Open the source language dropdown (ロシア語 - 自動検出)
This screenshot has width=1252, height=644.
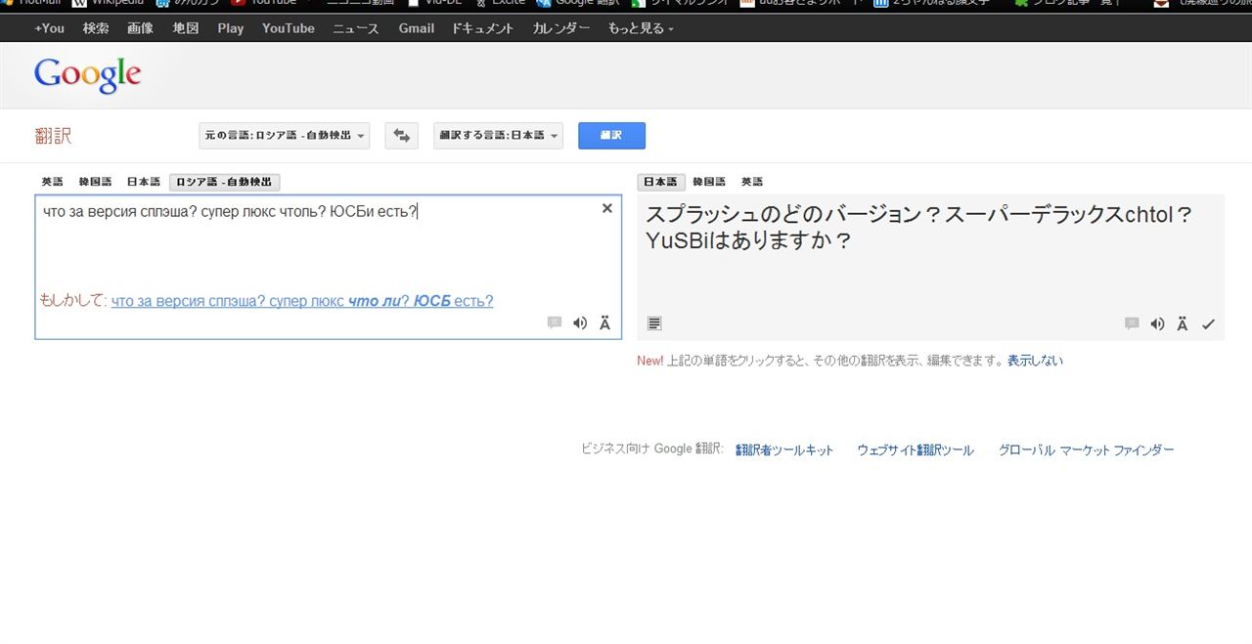285,135
